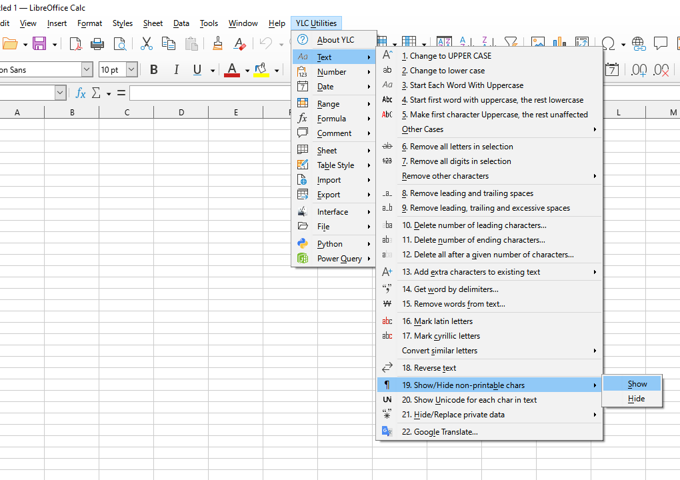This screenshot has width=680, height=480.
Task: Expand the Name Box dropdown
Action: [x=61, y=93]
